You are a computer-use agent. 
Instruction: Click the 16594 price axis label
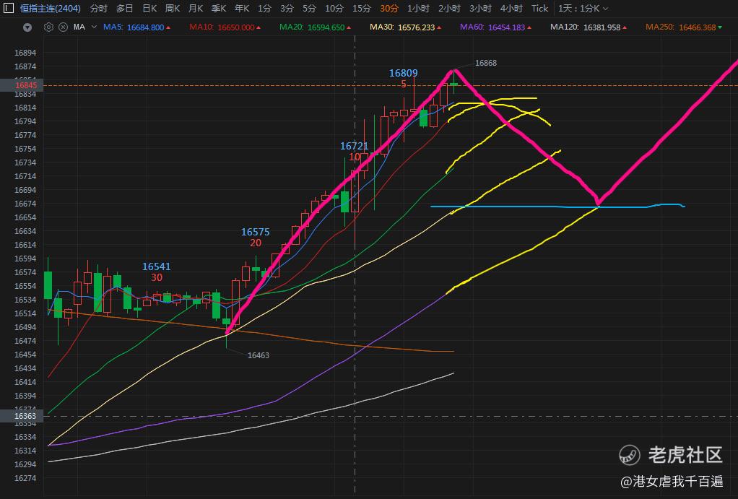pyautogui.click(x=25, y=259)
